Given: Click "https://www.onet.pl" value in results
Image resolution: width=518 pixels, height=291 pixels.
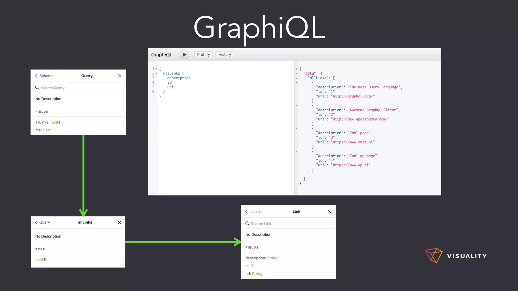Looking at the screenshot, I should tap(353, 142).
